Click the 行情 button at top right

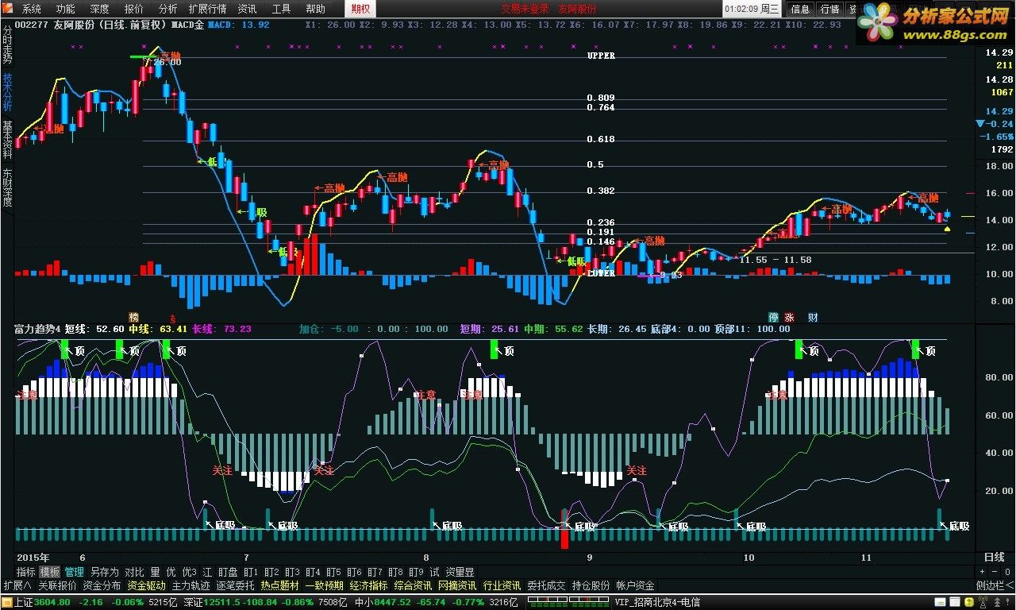pos(829,9)
